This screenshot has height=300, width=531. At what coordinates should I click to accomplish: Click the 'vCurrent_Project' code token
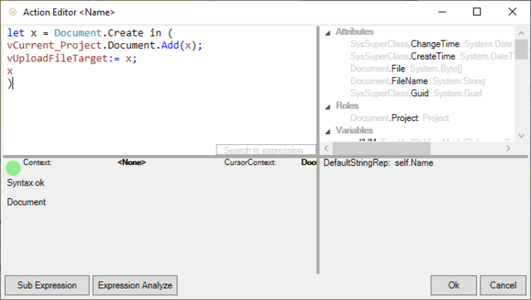point(54,46)
